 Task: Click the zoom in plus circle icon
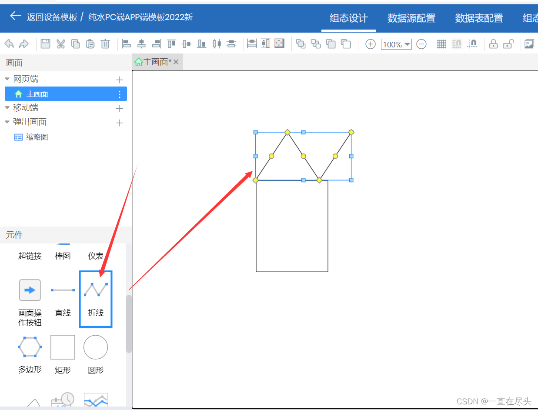(x=370, y=44)
